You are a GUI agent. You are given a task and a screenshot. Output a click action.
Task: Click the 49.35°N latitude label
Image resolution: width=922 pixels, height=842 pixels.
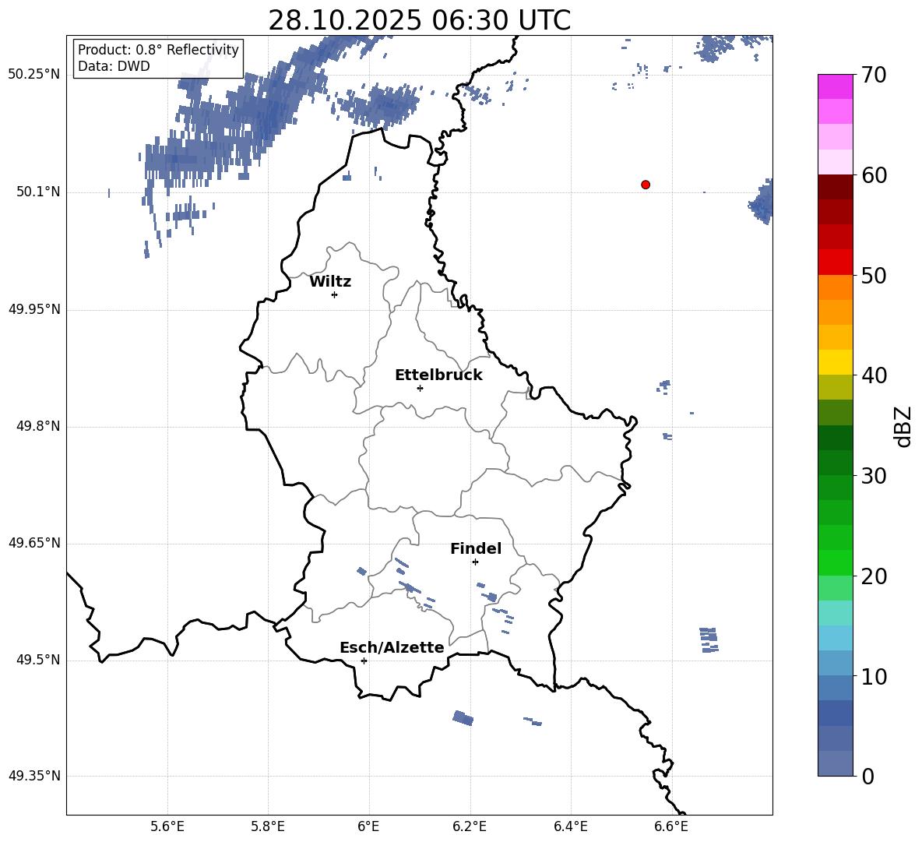point(34,776)
